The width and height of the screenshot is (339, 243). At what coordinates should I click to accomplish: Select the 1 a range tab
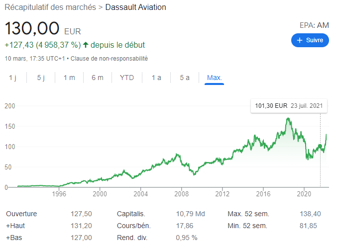coord(156,78)
